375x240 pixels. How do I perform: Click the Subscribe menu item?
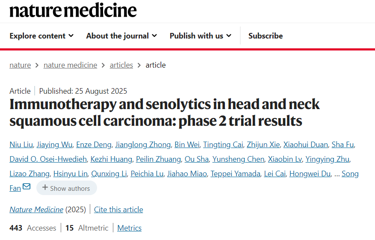(266, 36)
